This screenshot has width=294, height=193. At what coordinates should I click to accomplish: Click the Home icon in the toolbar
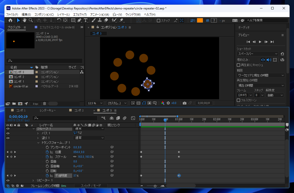(x=10, y=21)
